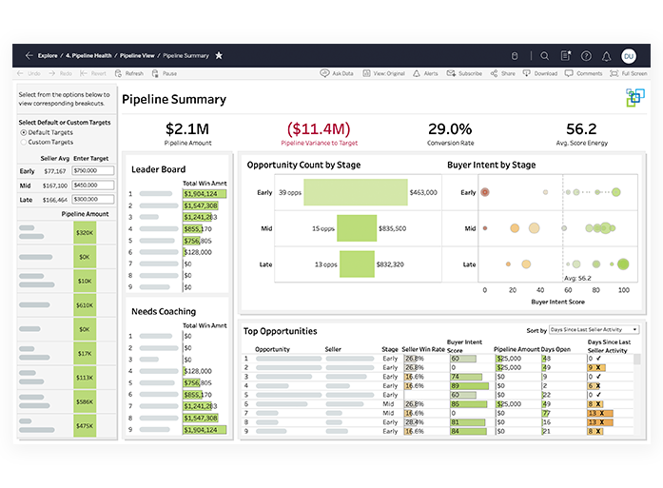Viewport: 663px width, 488px height.
Task: Open the help question mark icon
Action: (586, 56)
